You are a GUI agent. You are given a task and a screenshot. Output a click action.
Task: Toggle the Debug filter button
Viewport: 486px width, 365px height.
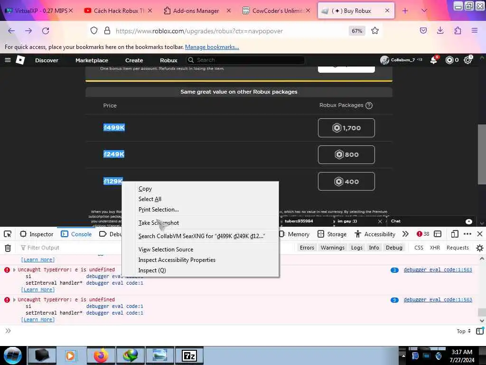394,248
